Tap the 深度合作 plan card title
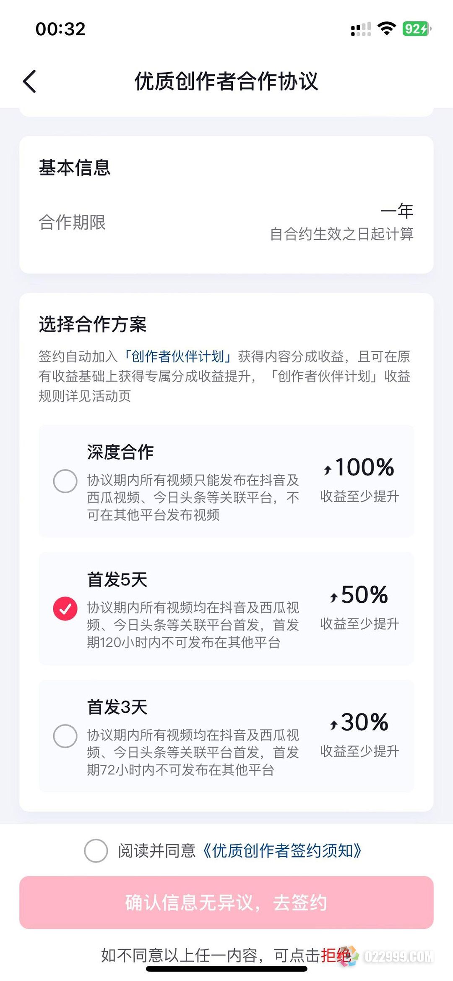This screenshot has height=981, width=453. point(120,452)
